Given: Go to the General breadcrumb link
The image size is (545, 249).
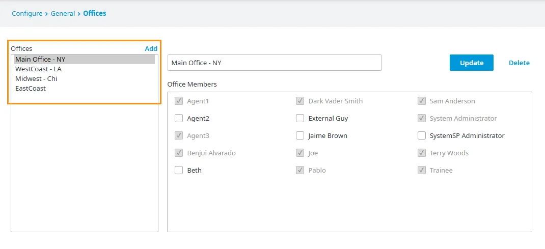Looking at the screenshot, I should click(63, 14).
